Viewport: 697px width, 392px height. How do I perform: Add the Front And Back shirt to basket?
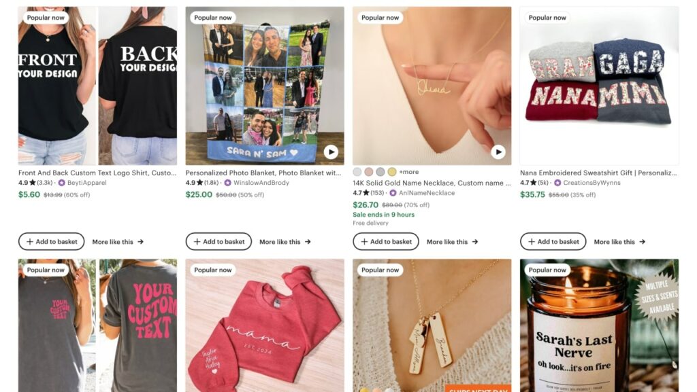(x=51, y=241)
